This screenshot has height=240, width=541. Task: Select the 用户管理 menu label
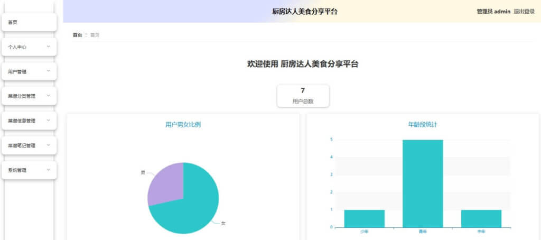tap(17, 71)
